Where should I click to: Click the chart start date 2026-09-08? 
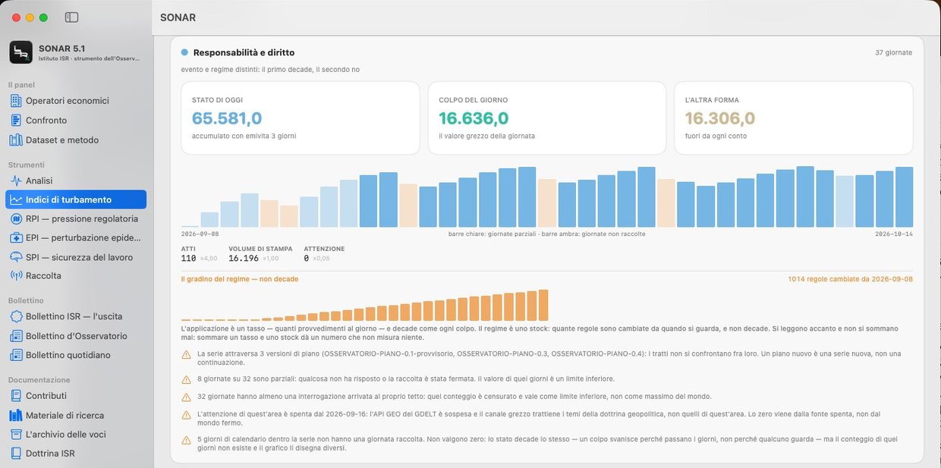click(x=200, y=234)
